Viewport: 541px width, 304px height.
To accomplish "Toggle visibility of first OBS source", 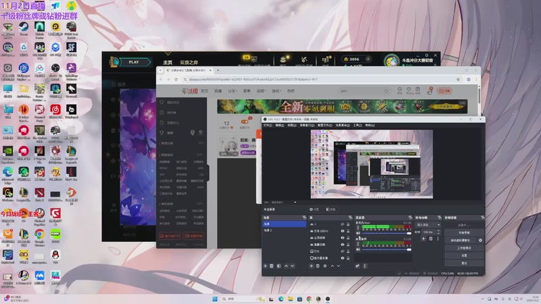I will [x=342, y=224].
